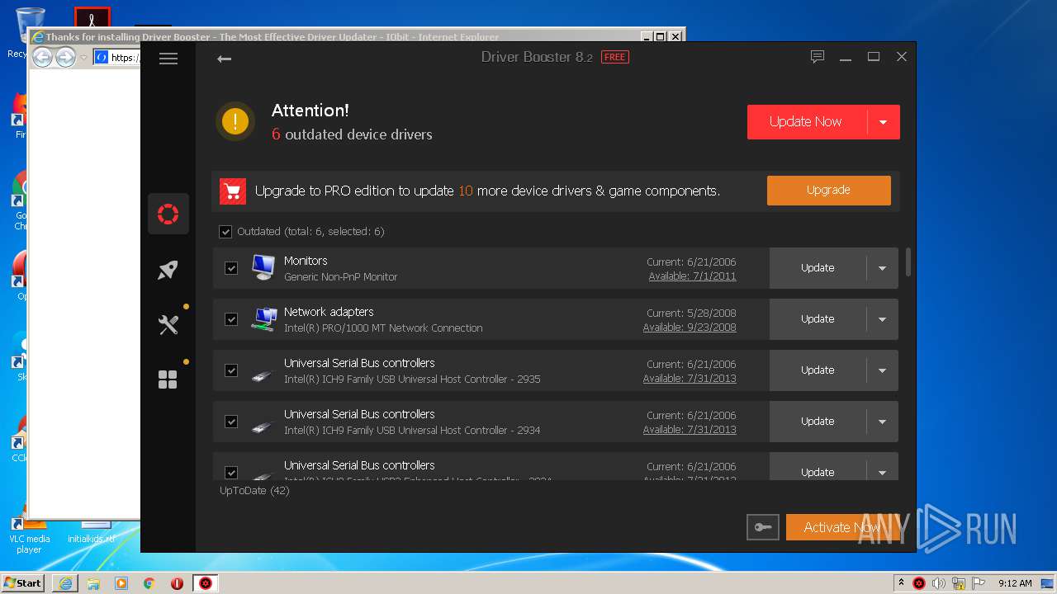Viewport: 1057px width, 594px height.
Task: Click 'Generic Non-PnP Monitor' text
Action: pyautogui.click(x=340, y=277)
